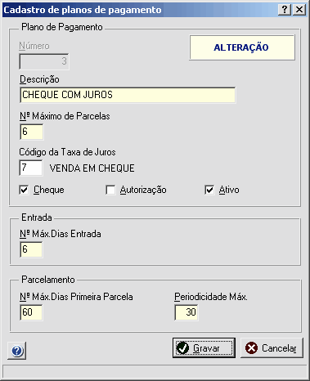This screenshot has width=310, height=381.
Task: Click the VENDA EM CHEQUE rate description
Action: coord(92,168)
